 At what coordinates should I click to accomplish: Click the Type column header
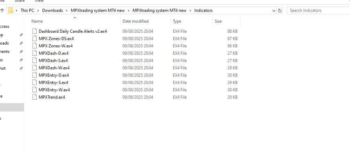point(177,21)
